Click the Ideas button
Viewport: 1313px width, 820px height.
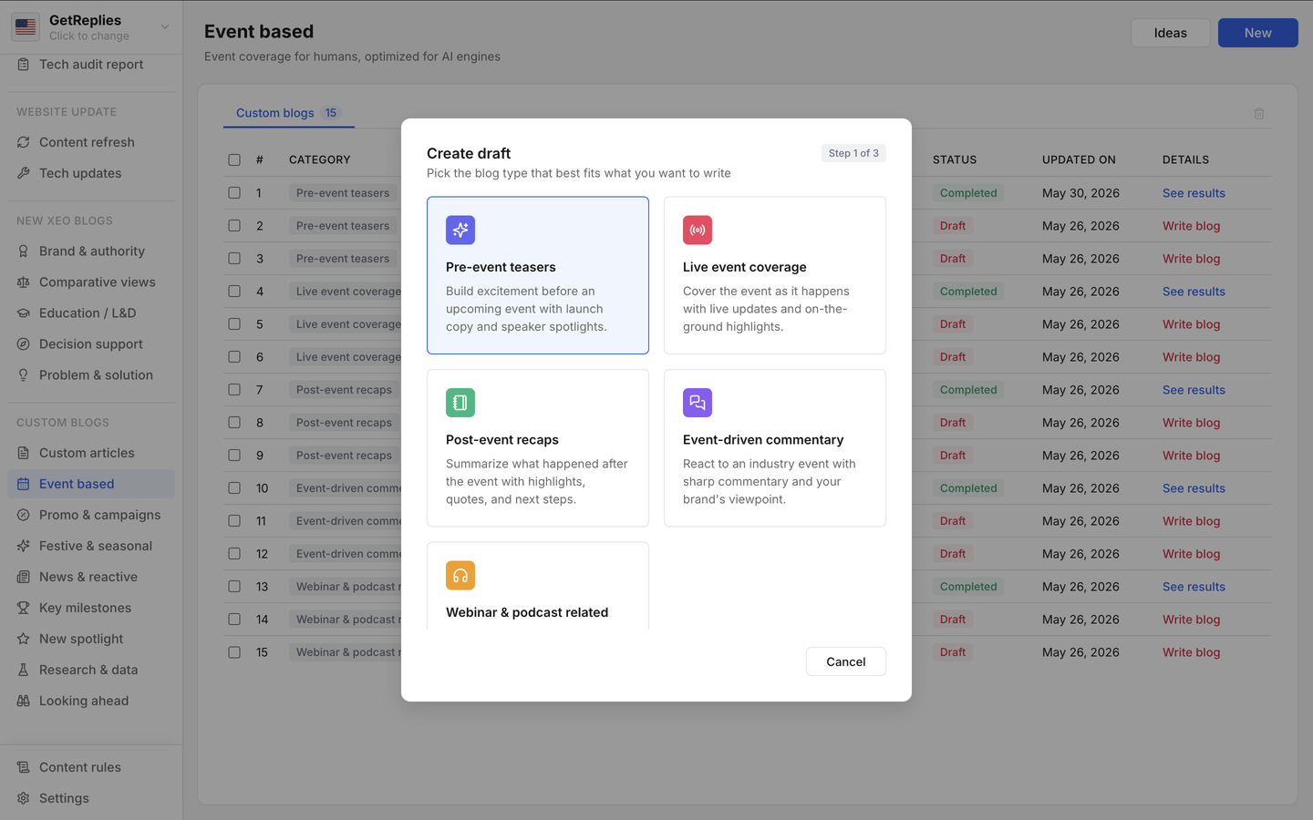click(x=1171, y=33)
